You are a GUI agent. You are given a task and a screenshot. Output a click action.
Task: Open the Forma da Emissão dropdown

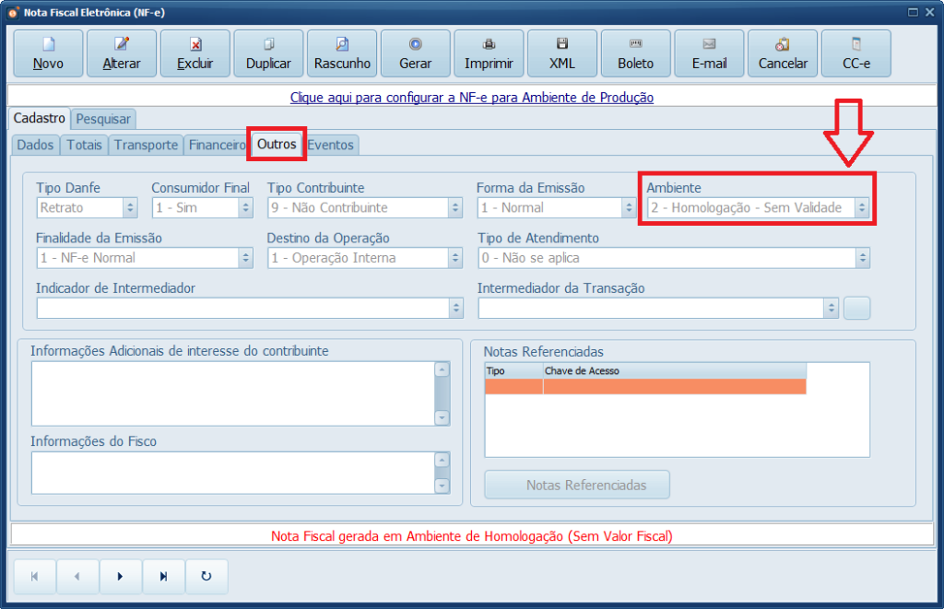pyautogui.click(x=629, y=208)
